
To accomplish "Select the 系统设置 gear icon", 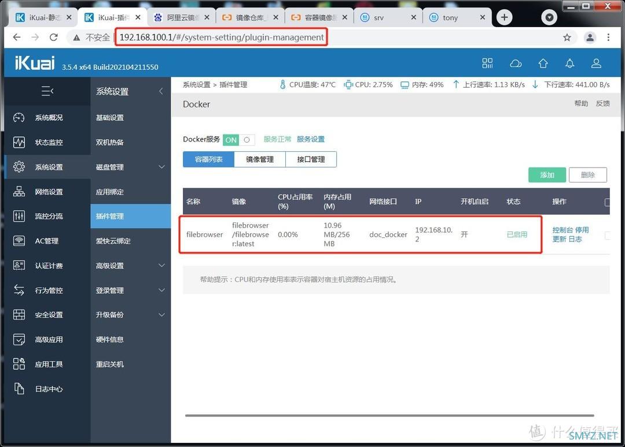I will [19, 167].
